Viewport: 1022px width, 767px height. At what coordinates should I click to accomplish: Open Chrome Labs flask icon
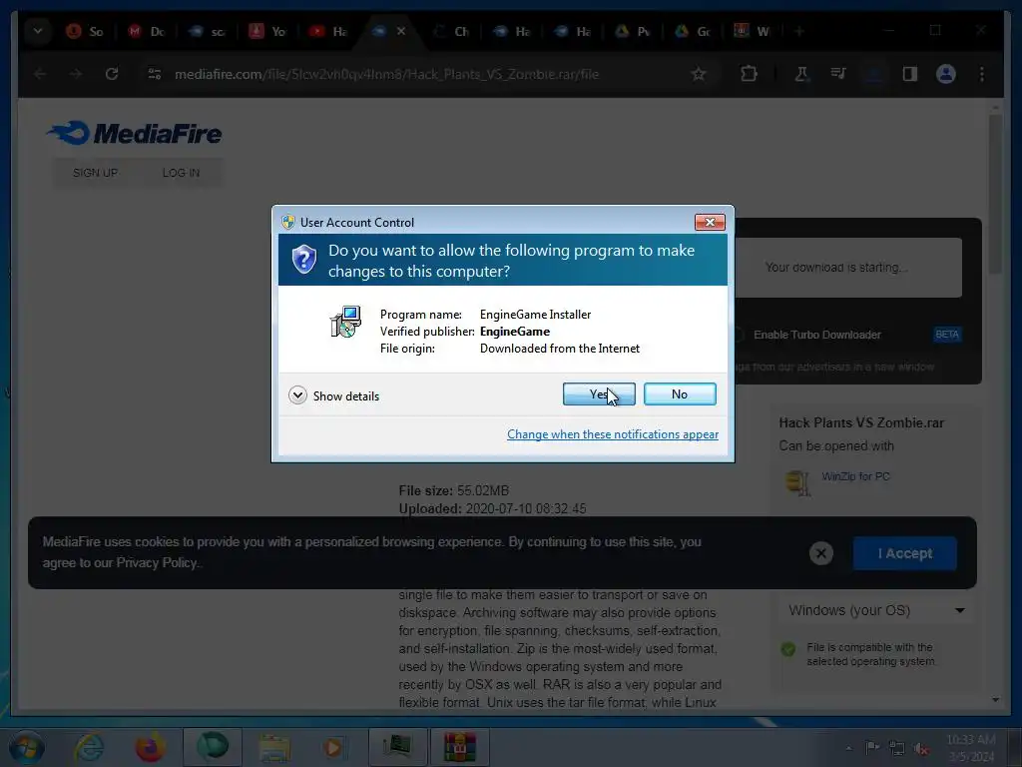(801, 74)
